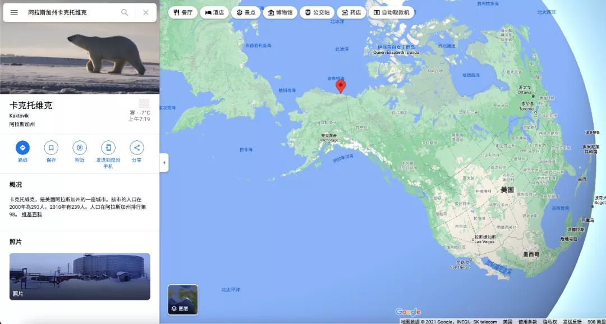Click the 北太平洋 ocean label

tap(231, 290)
